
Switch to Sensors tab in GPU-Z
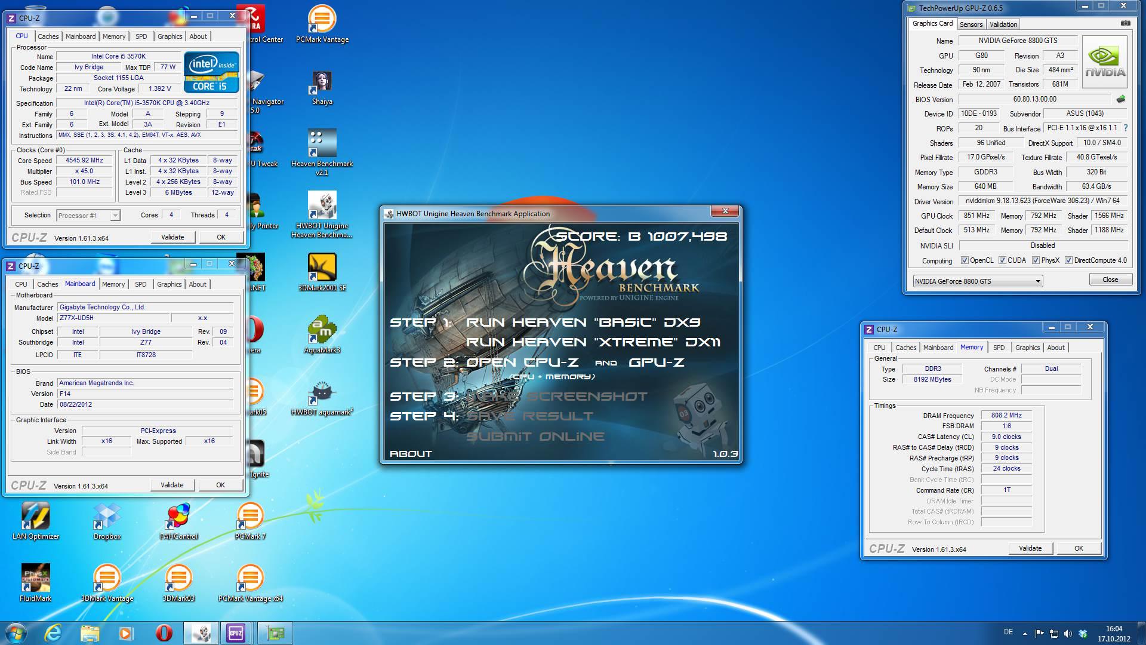click(971, 24)
